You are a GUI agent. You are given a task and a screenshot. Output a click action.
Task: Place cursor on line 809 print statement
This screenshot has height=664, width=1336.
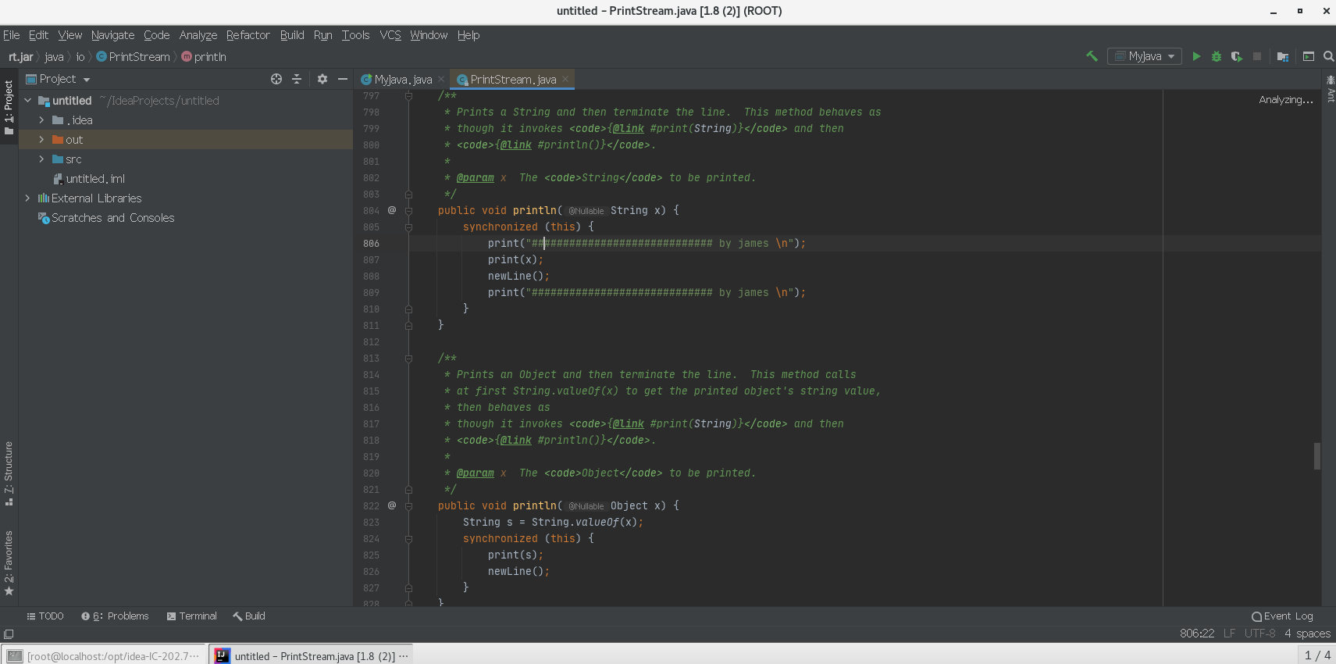pos(647,292)
